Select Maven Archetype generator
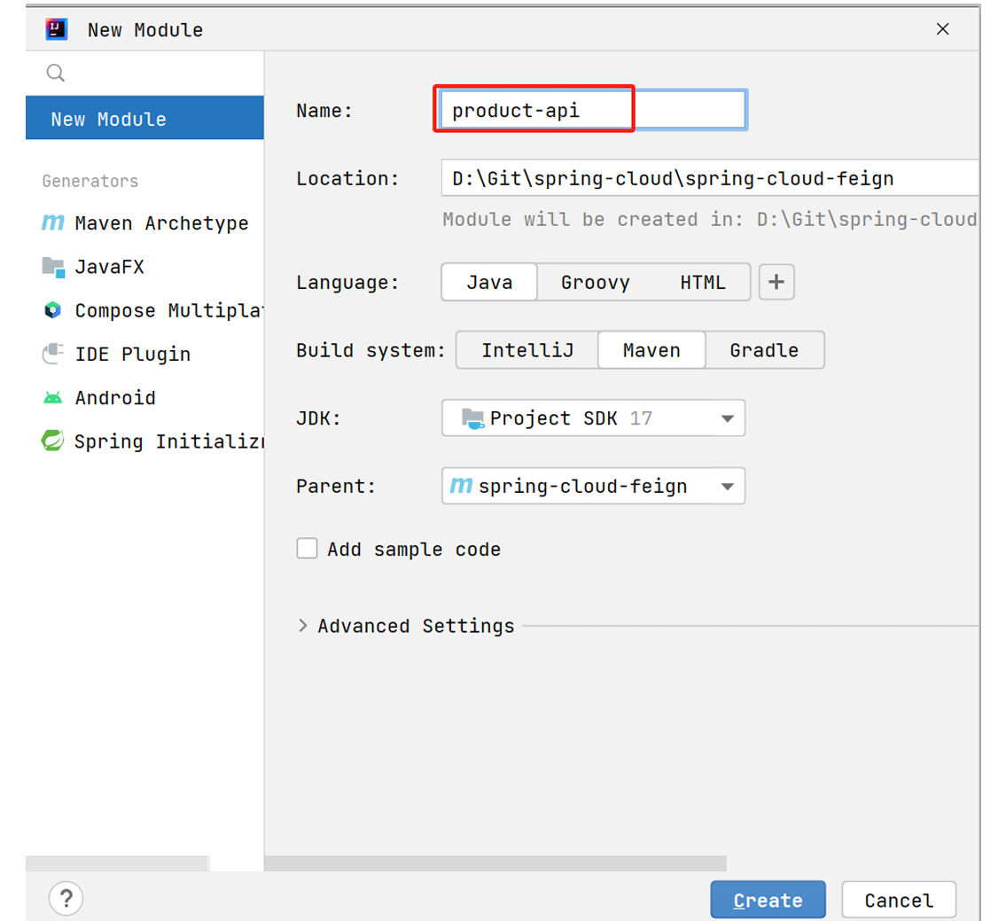The image size is (1006, 921). point(145,223)
